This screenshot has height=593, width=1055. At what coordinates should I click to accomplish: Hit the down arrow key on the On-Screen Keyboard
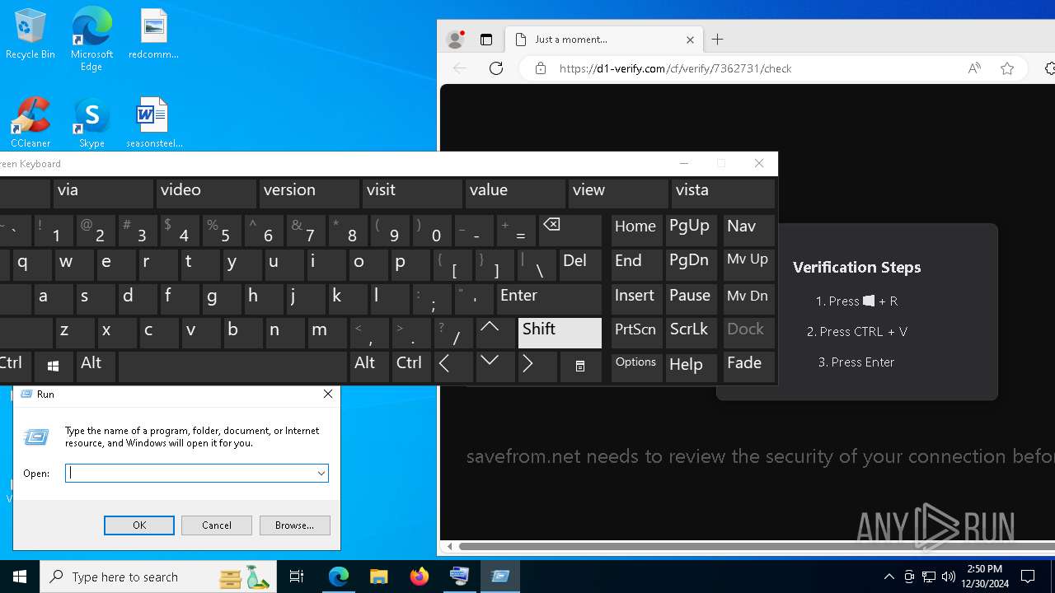495,366
